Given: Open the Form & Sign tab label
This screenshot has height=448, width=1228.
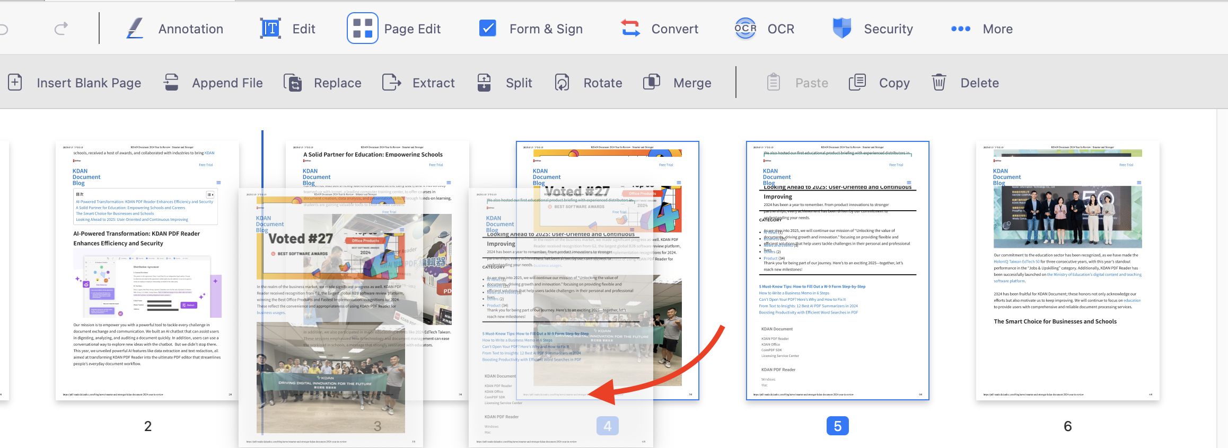Looking at the screenshot, I should tap(546, 29).
